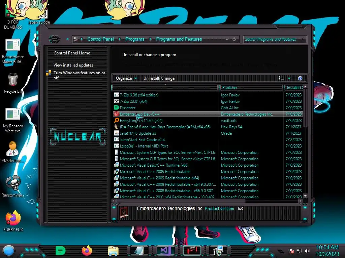
Task: Click the Java(TM) 6 Update 33 icon
Action: tap(116, 133)
